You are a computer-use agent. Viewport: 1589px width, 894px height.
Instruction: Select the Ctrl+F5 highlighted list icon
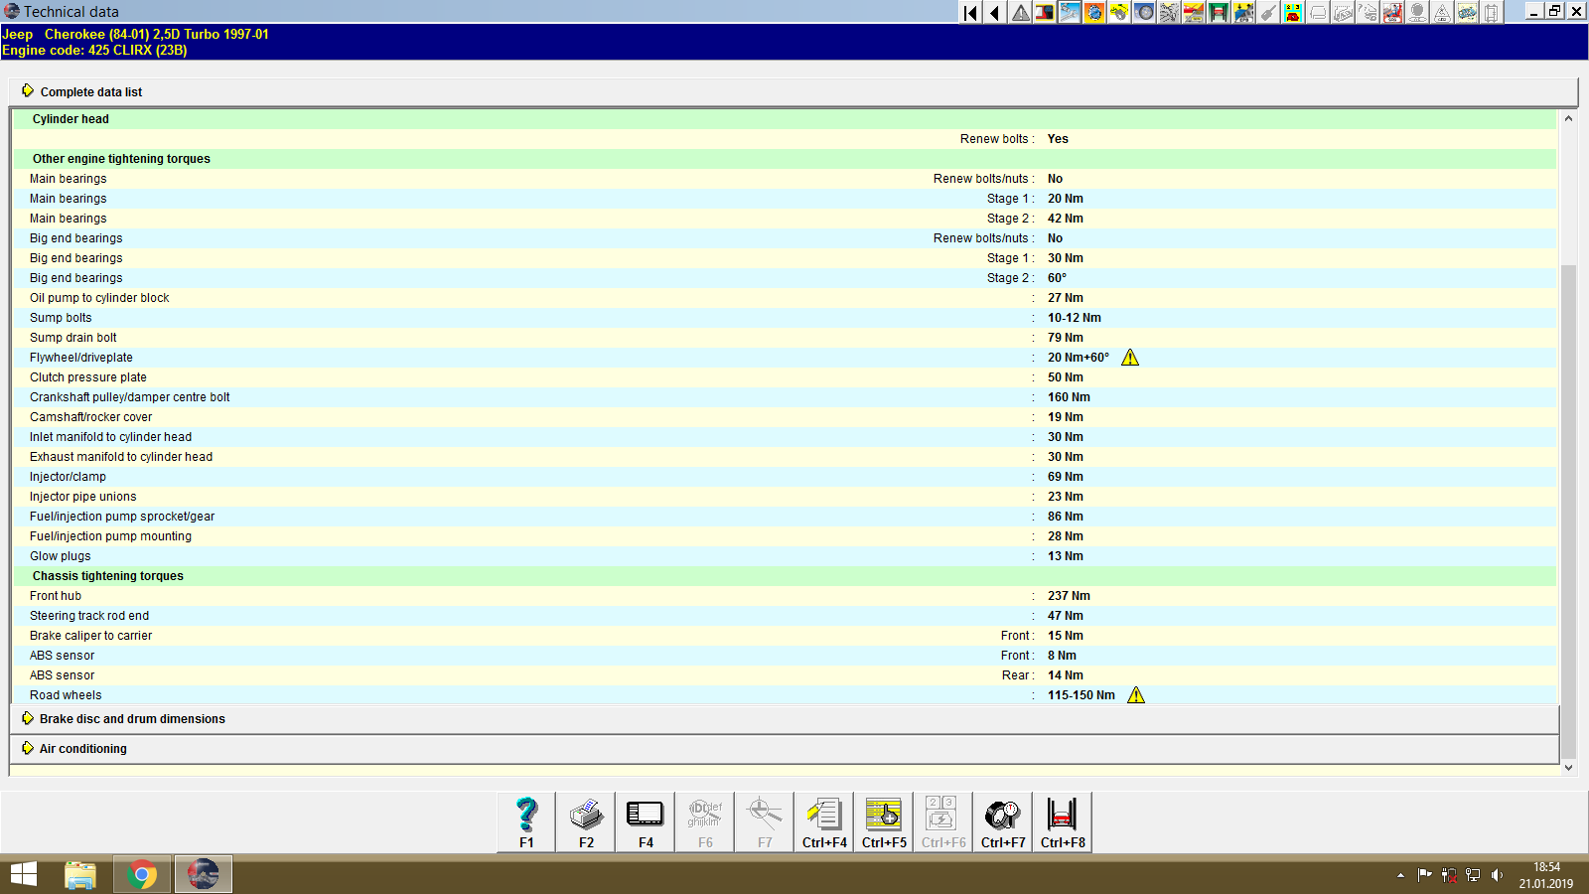point(883,820)
